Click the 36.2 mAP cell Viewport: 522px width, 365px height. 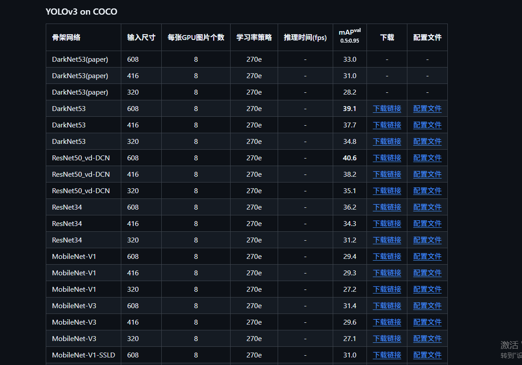coord(350,207)
